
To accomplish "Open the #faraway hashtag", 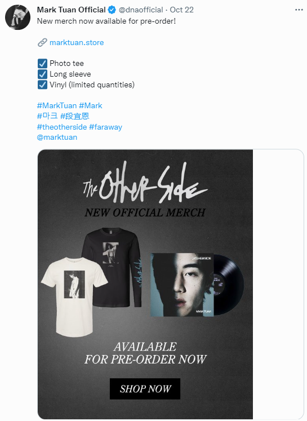I will (105, 127).
